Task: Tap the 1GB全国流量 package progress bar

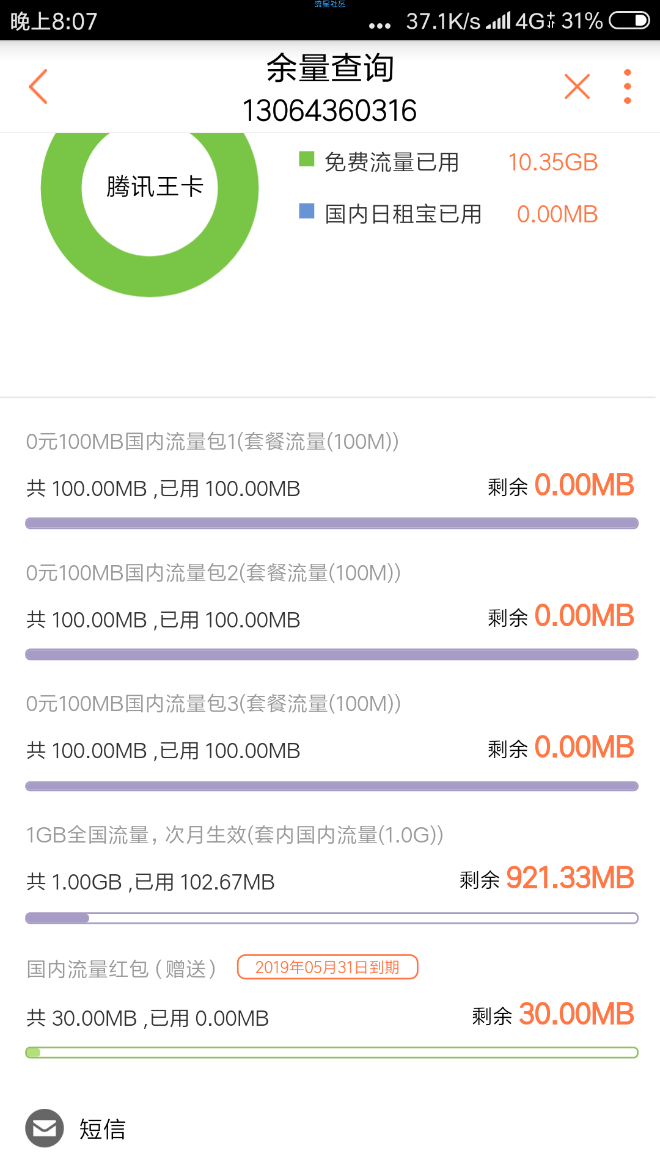Action: [332, 918]
